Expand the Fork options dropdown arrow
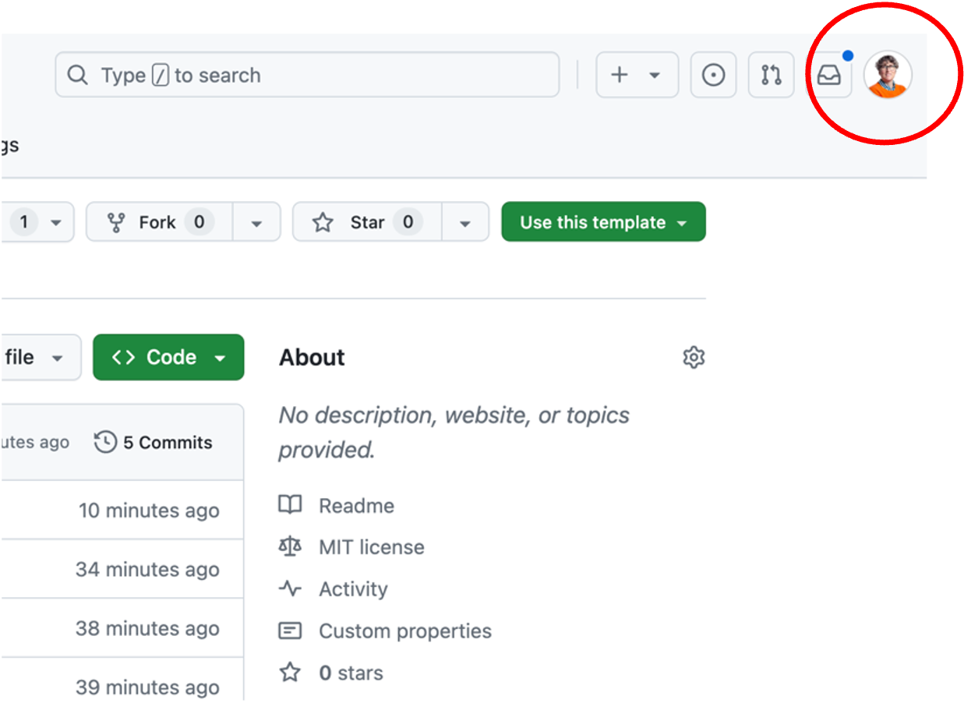 pos(257,221)
